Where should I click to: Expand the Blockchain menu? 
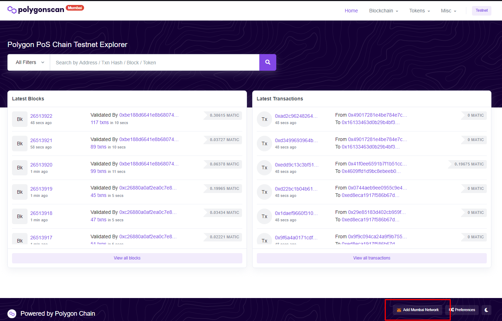[x=384, y=11]
